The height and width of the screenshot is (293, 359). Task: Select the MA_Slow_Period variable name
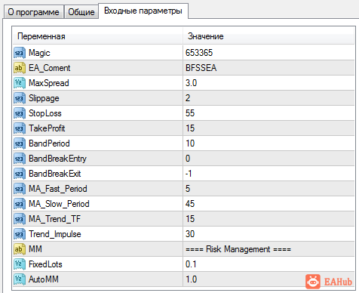[59, 204]
